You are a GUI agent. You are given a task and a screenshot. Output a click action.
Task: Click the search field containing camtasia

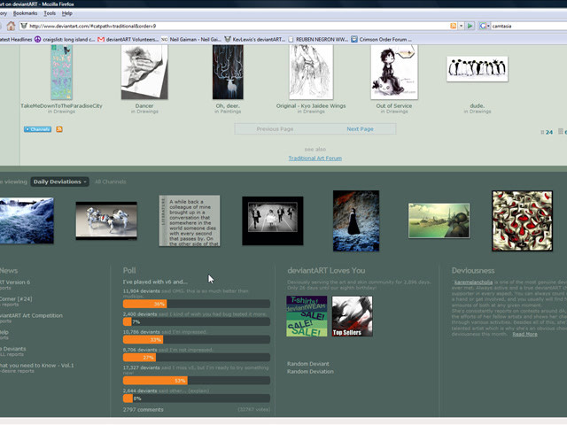(x=529, y=26)
